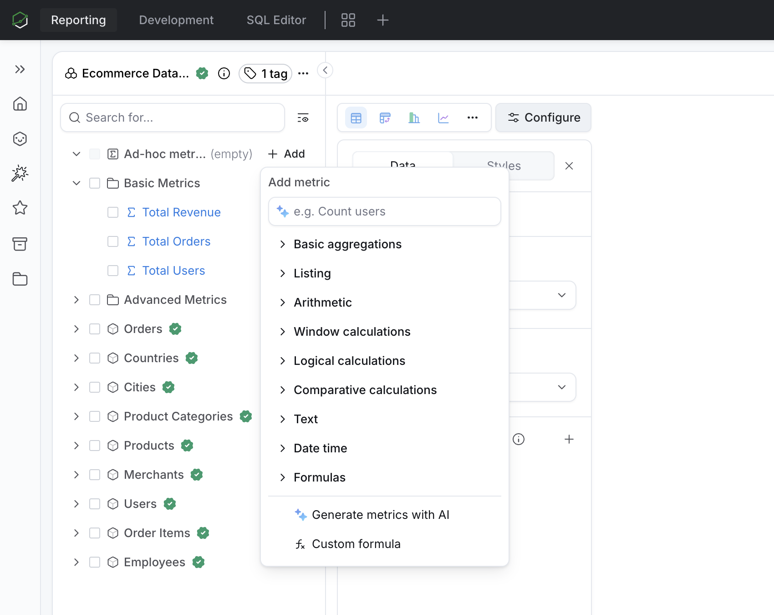Click the Configure button

point(544,118)
